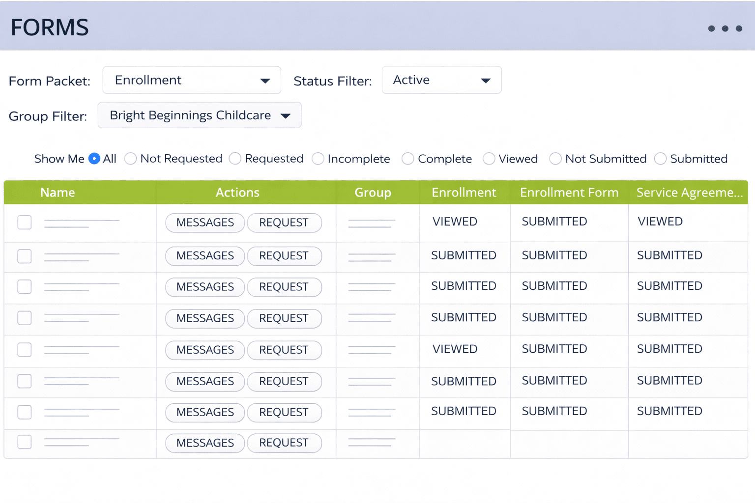The image size is (755, 503).
Task: Click first row's VIEWED Service Agreement status
Action: click(660, 222)
